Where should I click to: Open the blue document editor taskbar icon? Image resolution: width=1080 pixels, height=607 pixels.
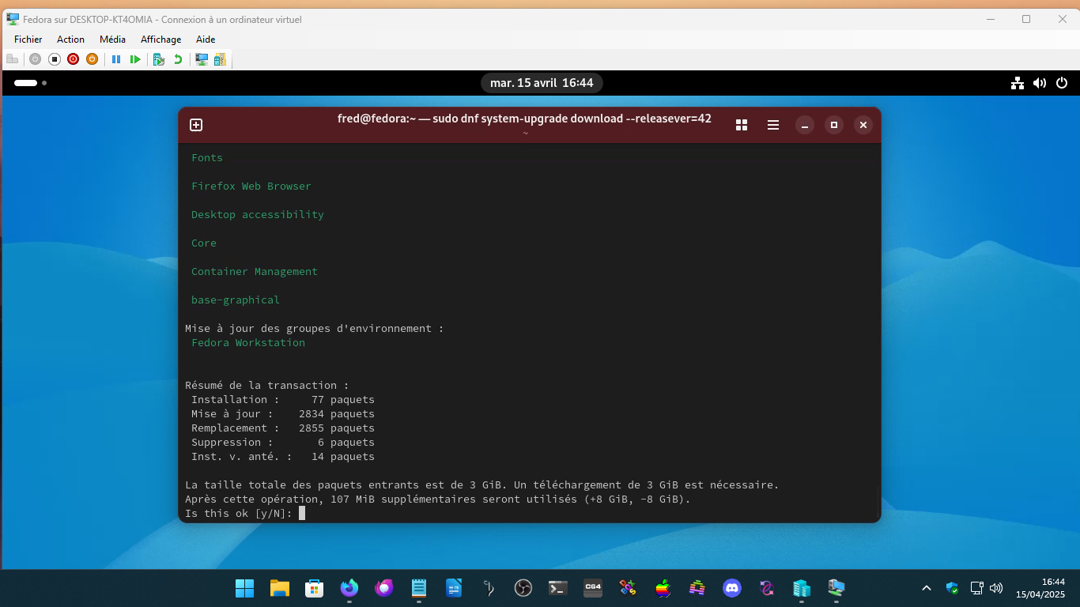pos(454,588)
